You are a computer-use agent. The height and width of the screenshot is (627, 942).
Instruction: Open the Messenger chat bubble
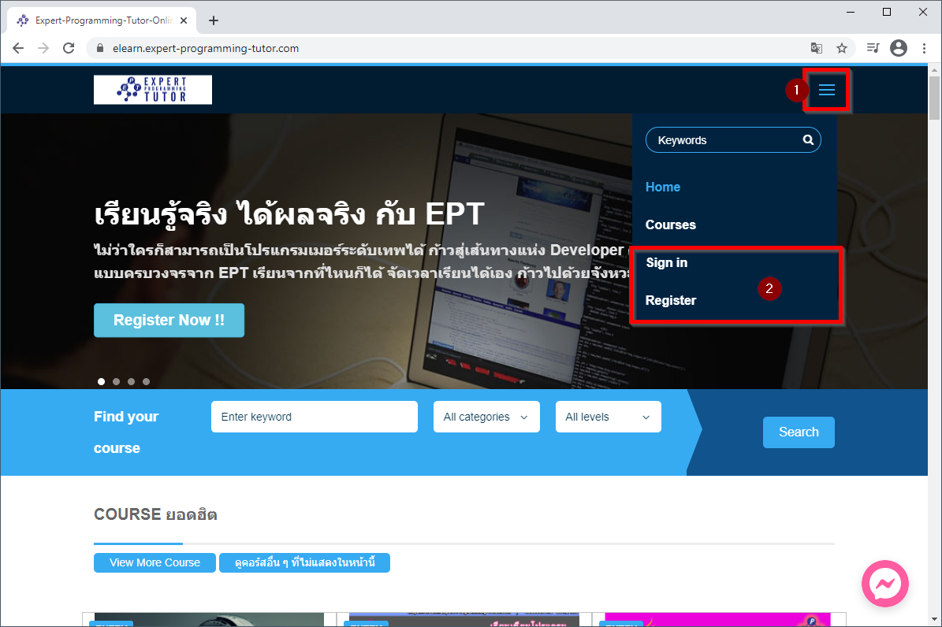(885, 584)
